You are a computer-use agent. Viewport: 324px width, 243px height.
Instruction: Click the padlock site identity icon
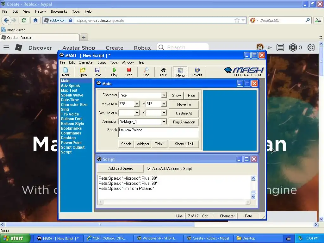click(71, 20)
